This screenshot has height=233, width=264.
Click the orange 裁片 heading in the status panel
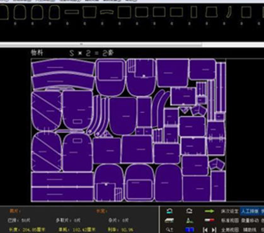click(x=14, y=211)
